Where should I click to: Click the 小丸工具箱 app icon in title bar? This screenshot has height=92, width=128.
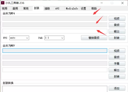(3, 3)
